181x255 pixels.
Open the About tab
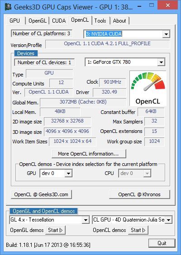tap(119, 21)
